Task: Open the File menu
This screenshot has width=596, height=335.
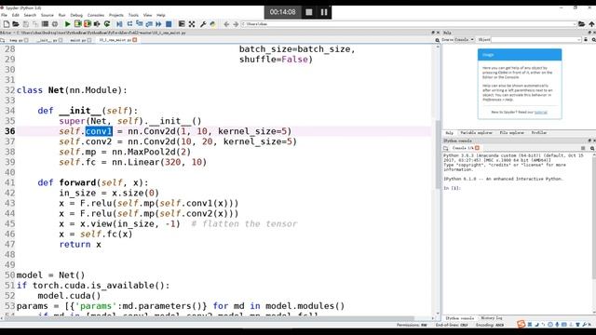Action: (4, 15)
